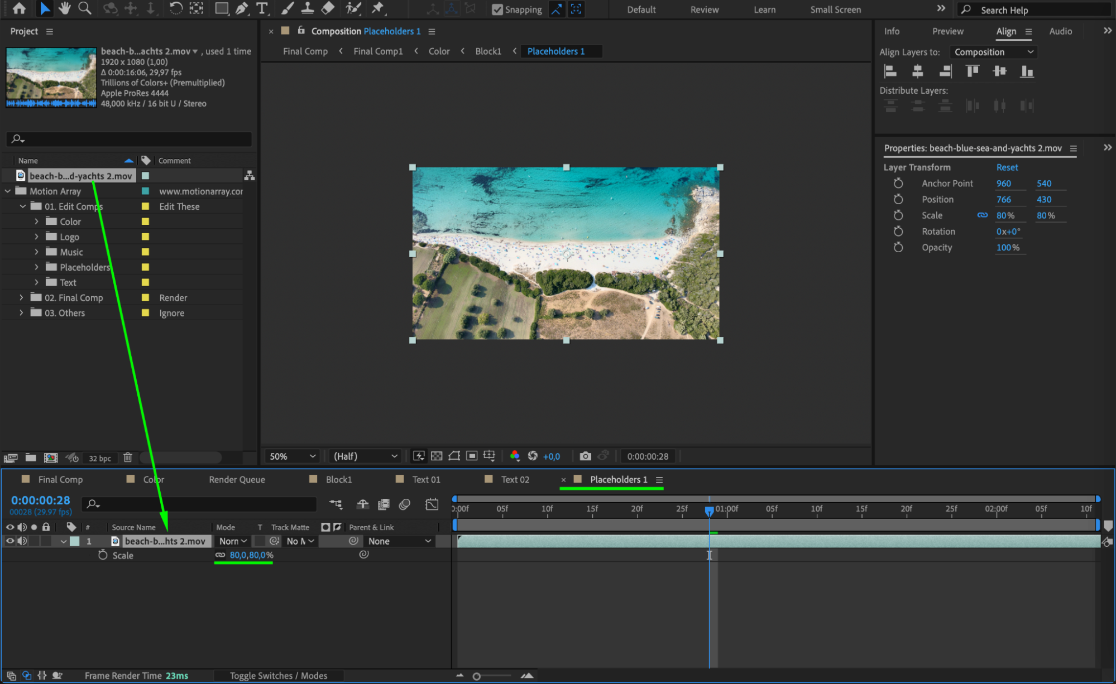Viewport: 1116px width, 684px height.
Task: Mute audio of beach layer
Action: tap(22, 541)
